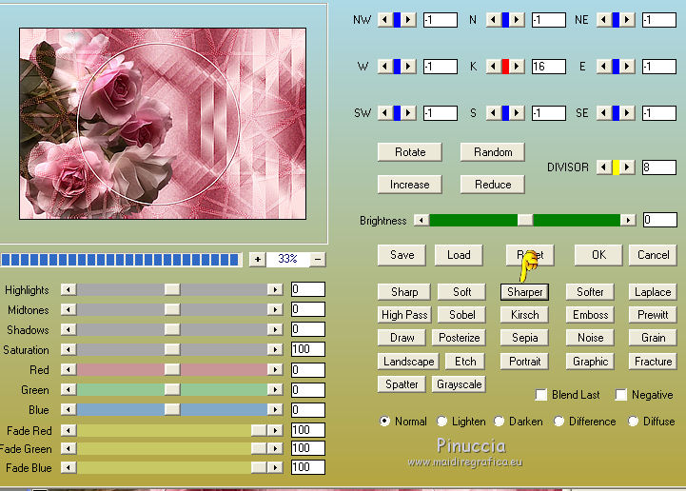Apply the Fracture preset
686x491 pixels.
click(653, 361)
